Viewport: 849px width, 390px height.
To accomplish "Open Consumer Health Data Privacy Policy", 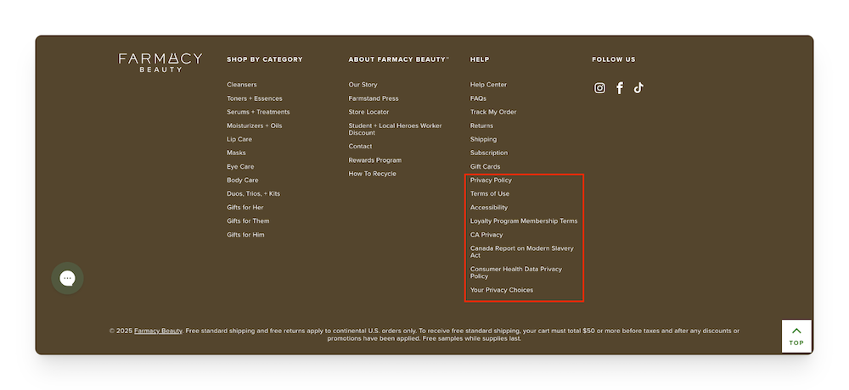I will (x=516, y=272).
